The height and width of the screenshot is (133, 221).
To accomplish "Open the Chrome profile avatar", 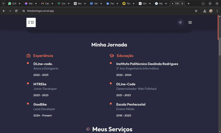I will pyautogui.click(x=211, y=11).
